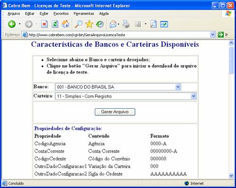Click the 'Propriedade' column header
Viewport: 236px width, 188px height.
48,136
